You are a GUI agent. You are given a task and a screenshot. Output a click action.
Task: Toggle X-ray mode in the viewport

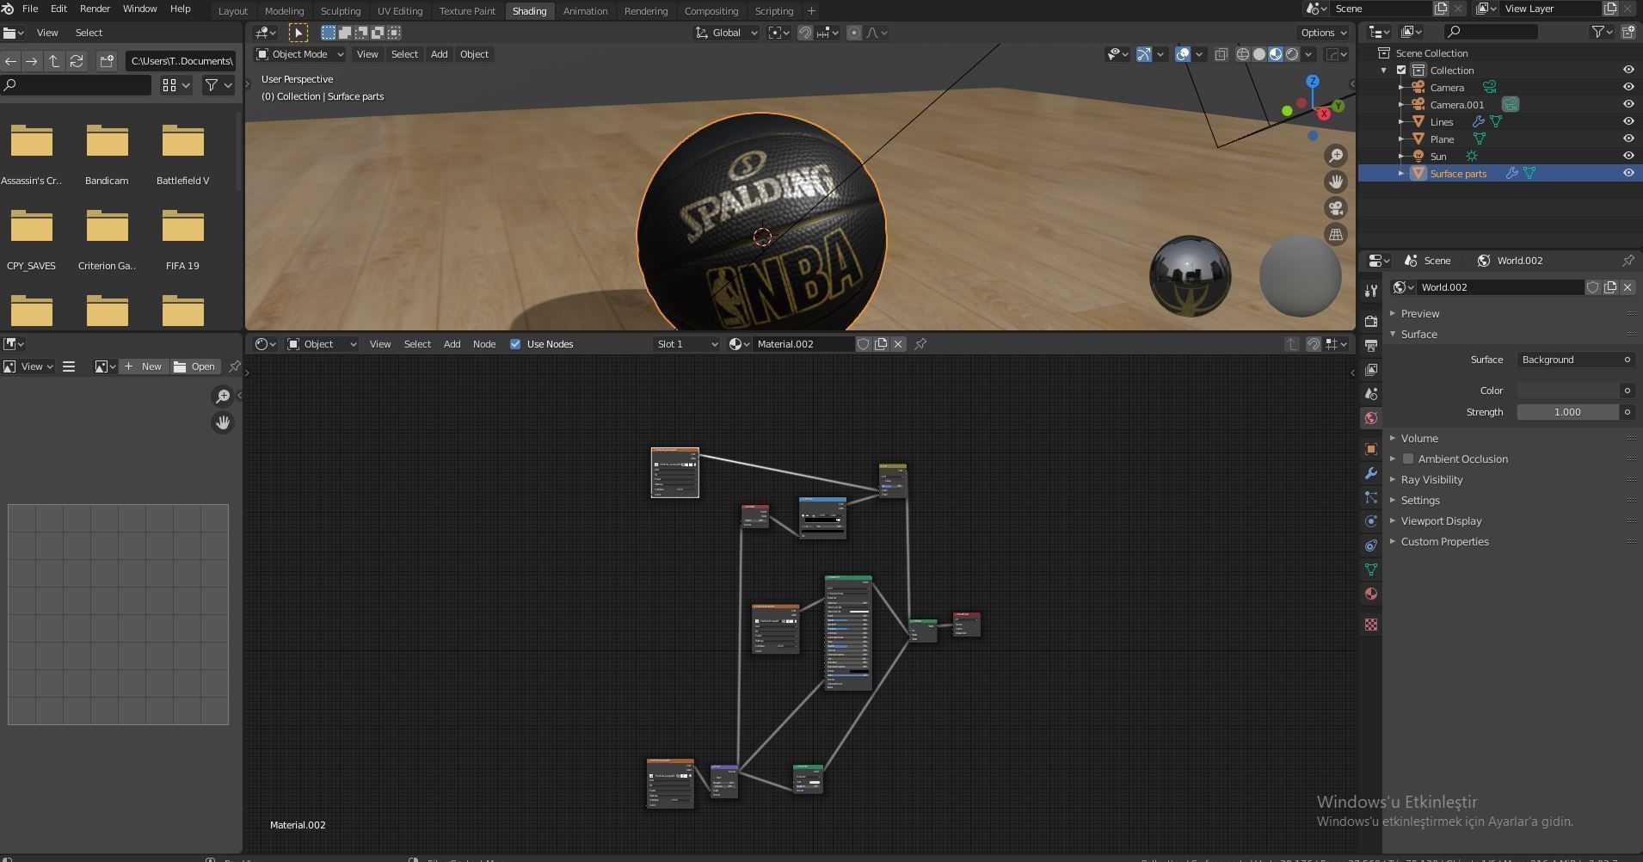(x=1221, y=54)
